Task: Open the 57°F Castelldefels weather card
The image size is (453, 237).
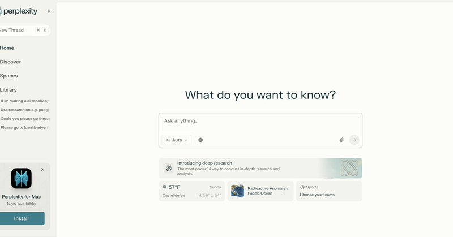Action: point(191,191)
